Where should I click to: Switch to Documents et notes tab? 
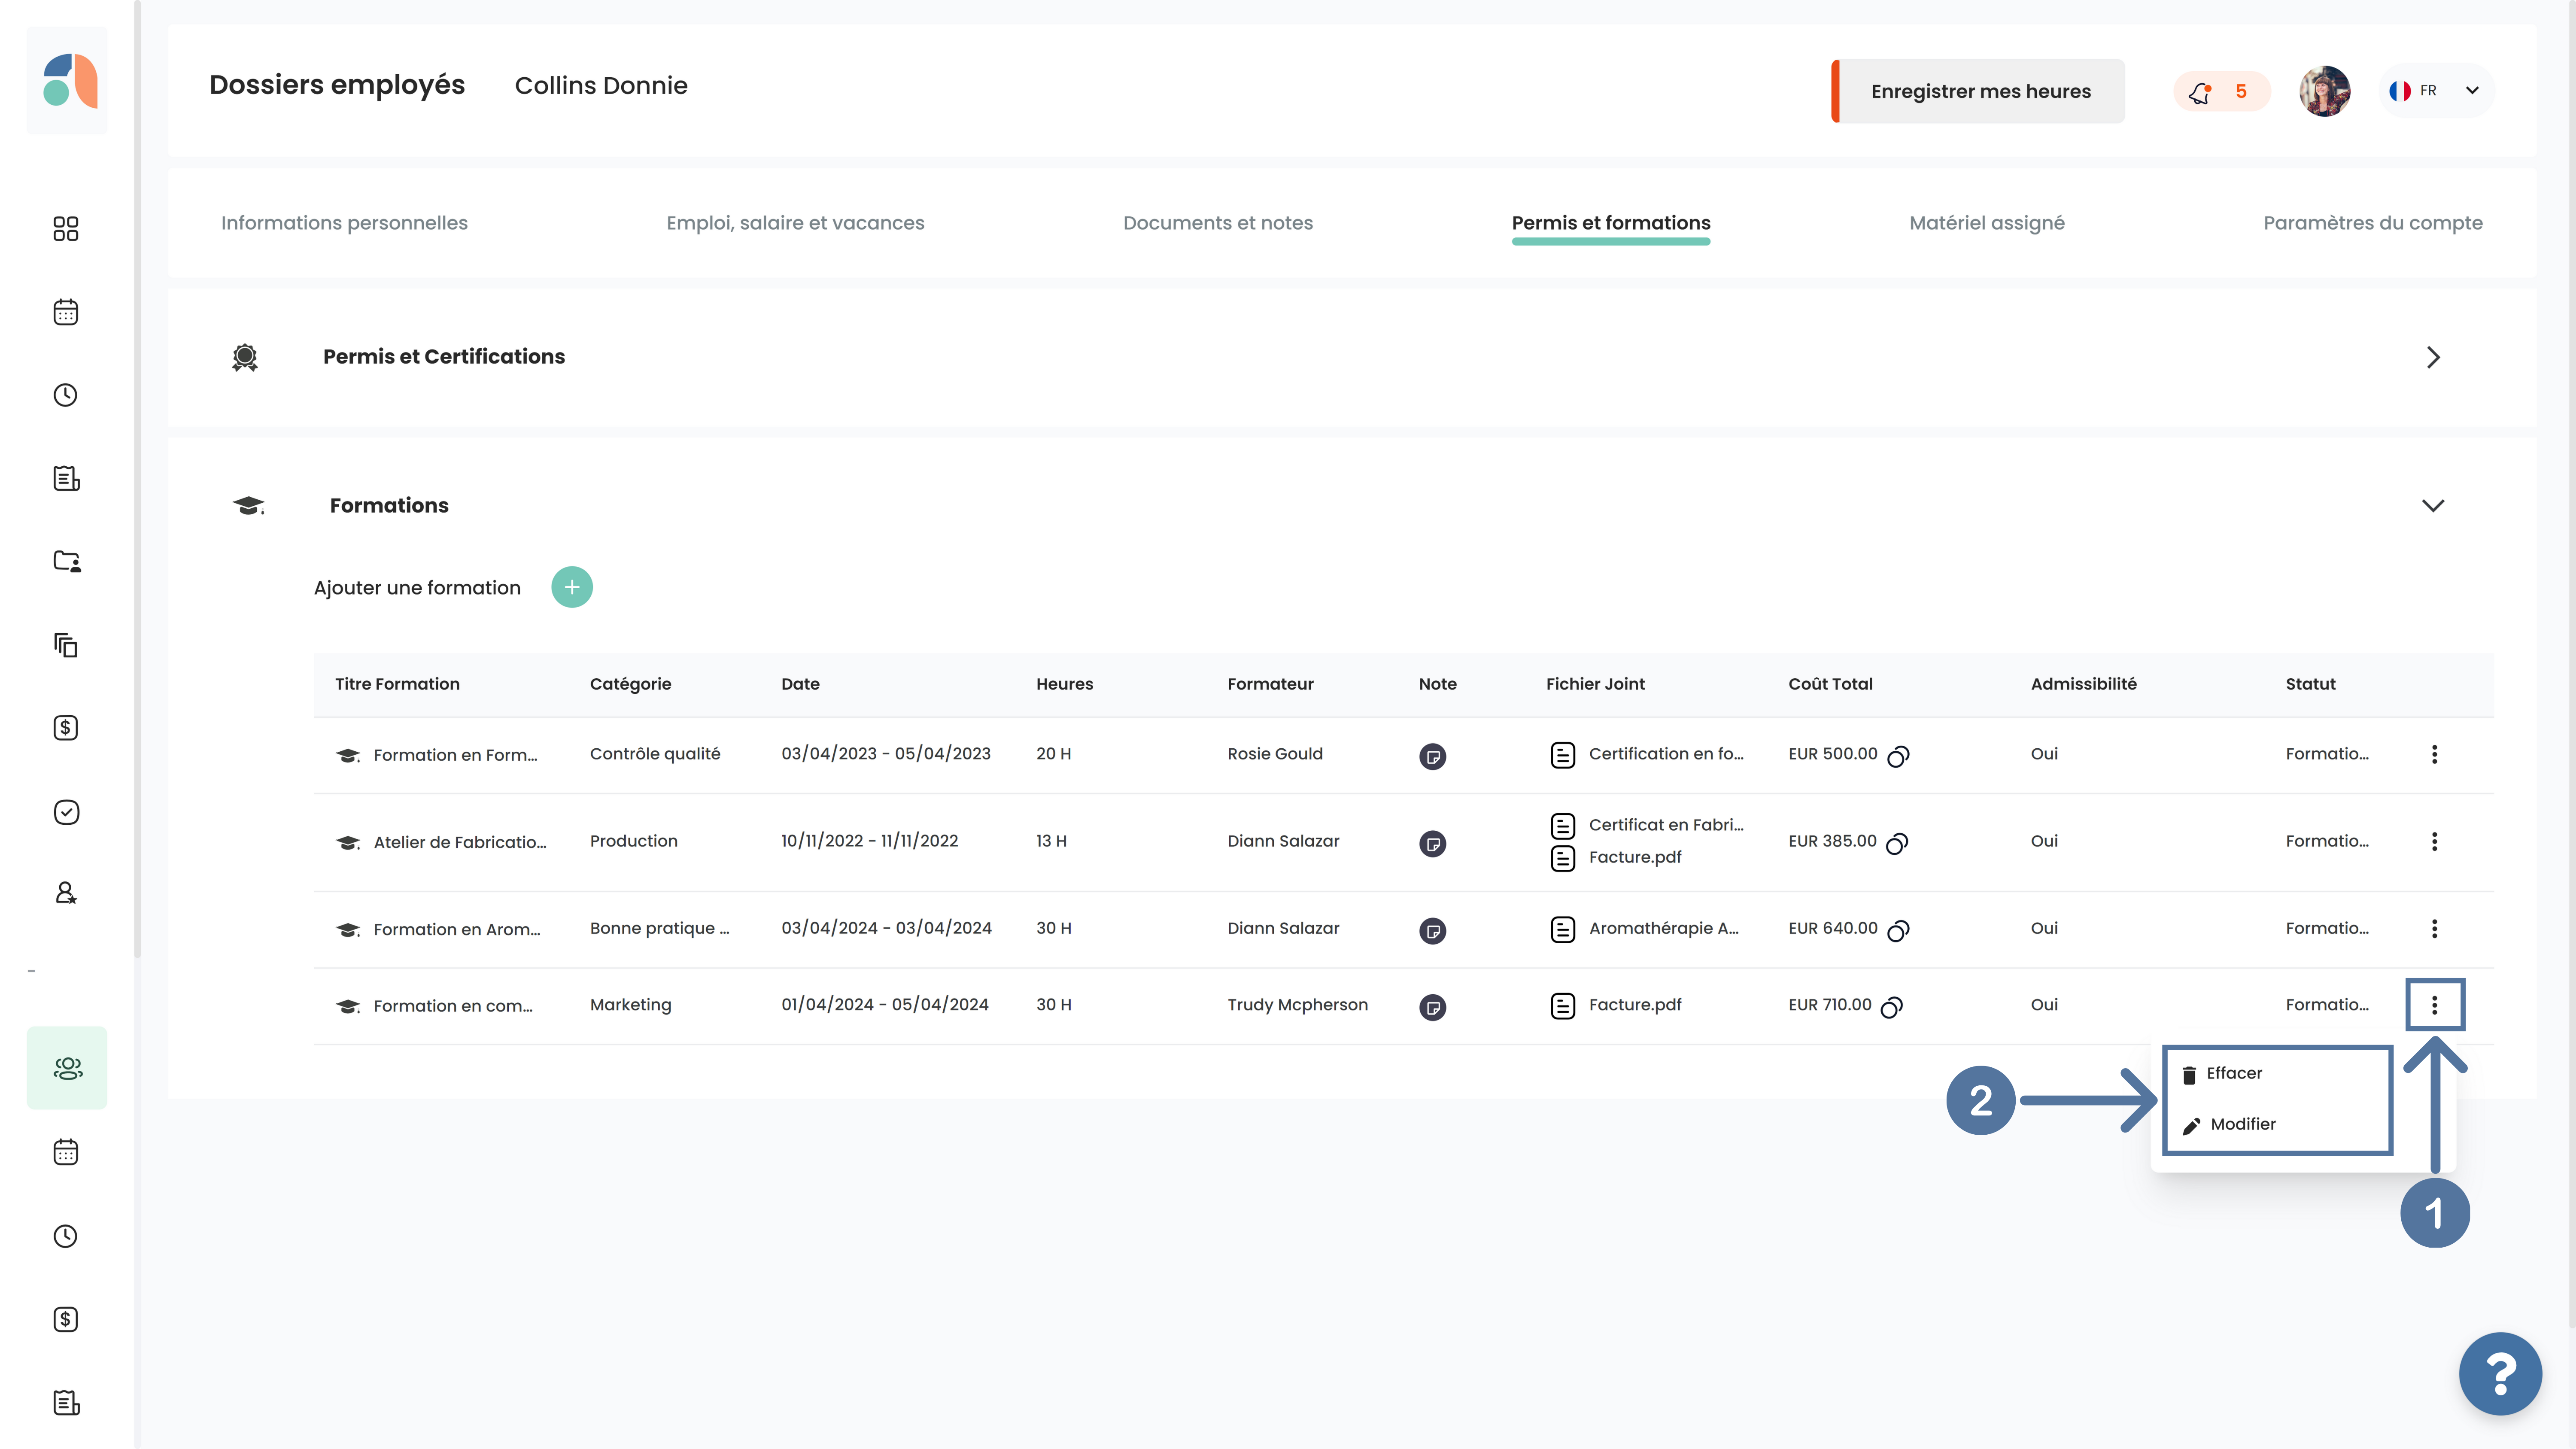1217,223
